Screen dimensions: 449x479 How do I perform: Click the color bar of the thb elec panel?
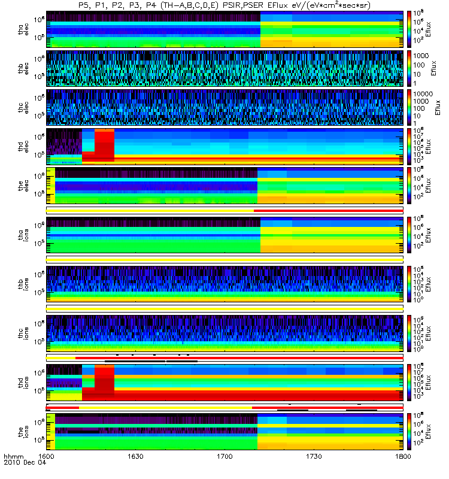[409, 68]
